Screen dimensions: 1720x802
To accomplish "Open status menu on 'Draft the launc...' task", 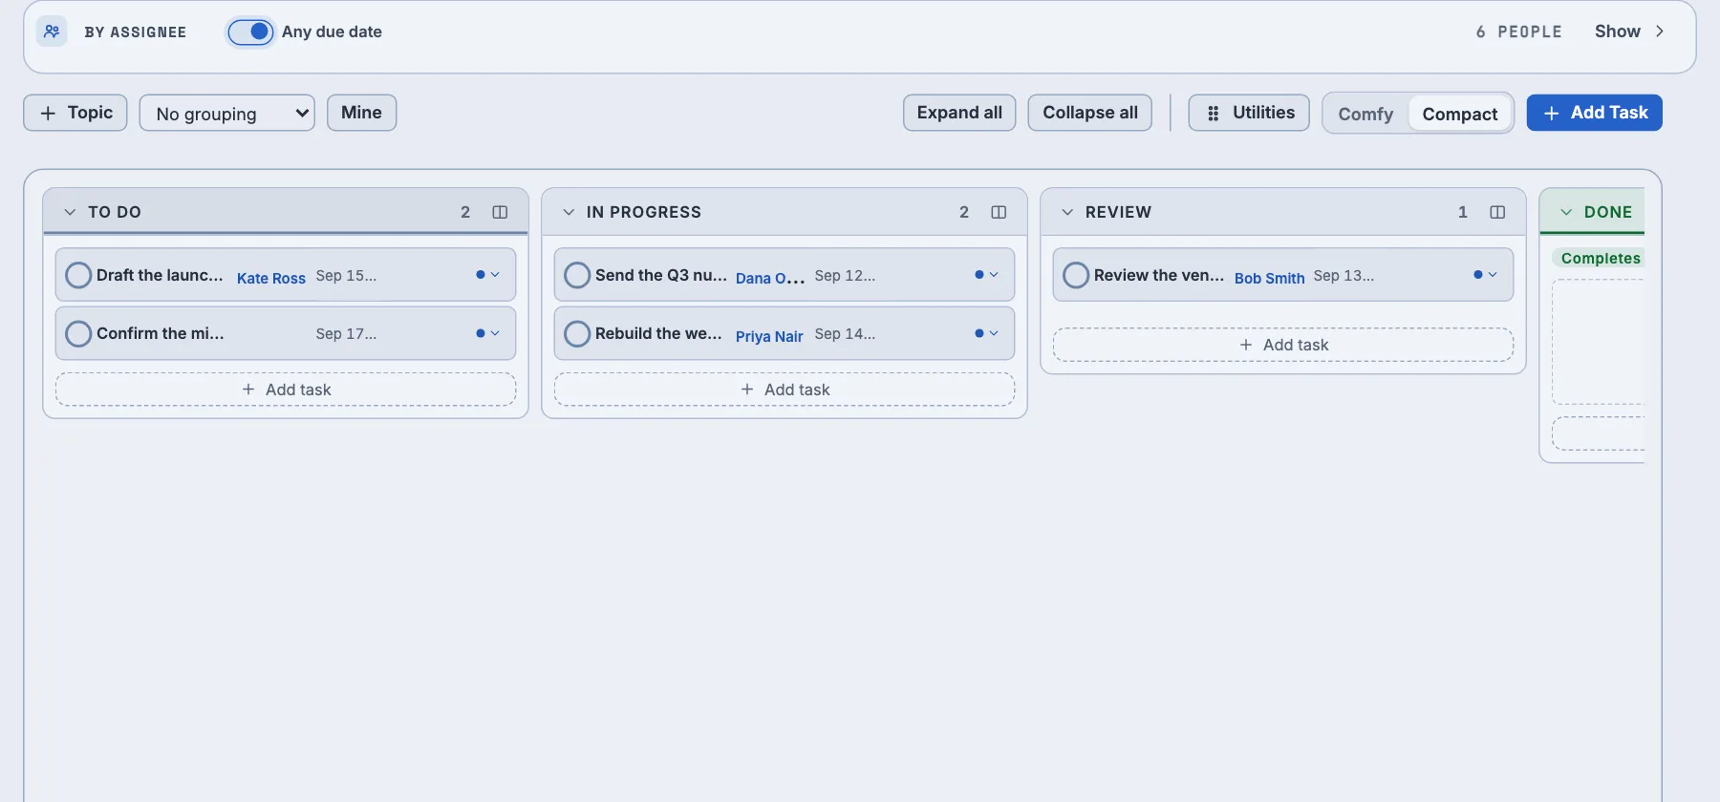I will coord(488,275).
